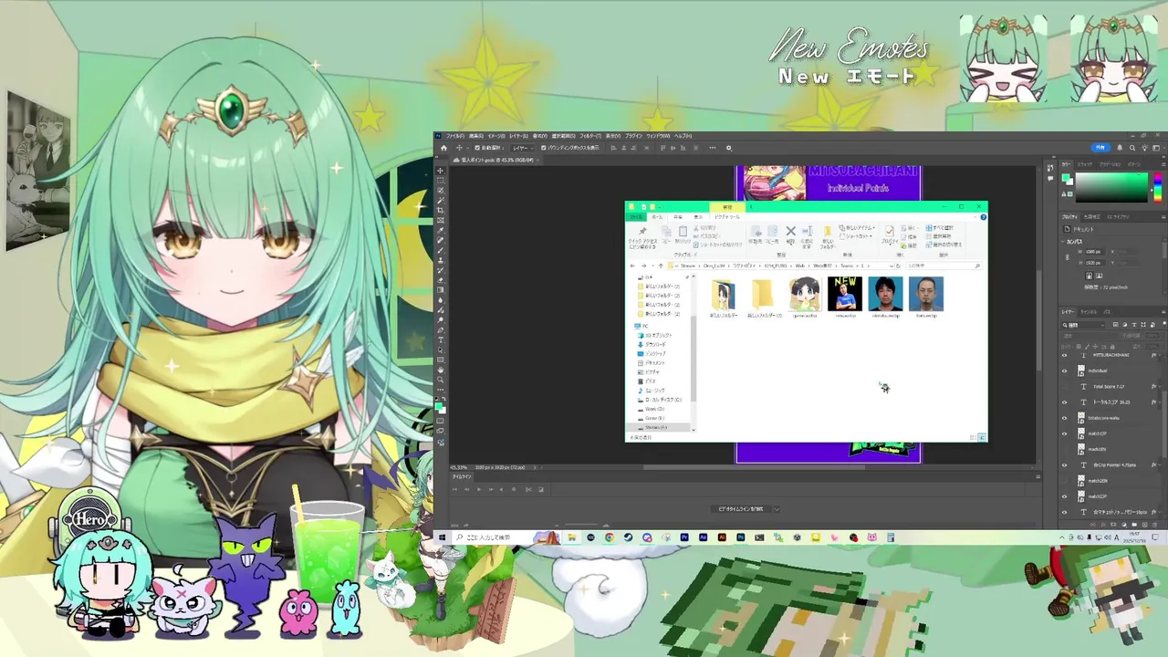The height and width of the screenshot is (657, 1168).
Task: Open the 表示 ribbon tab in Explorer
Action: click(x=698, y=217)
